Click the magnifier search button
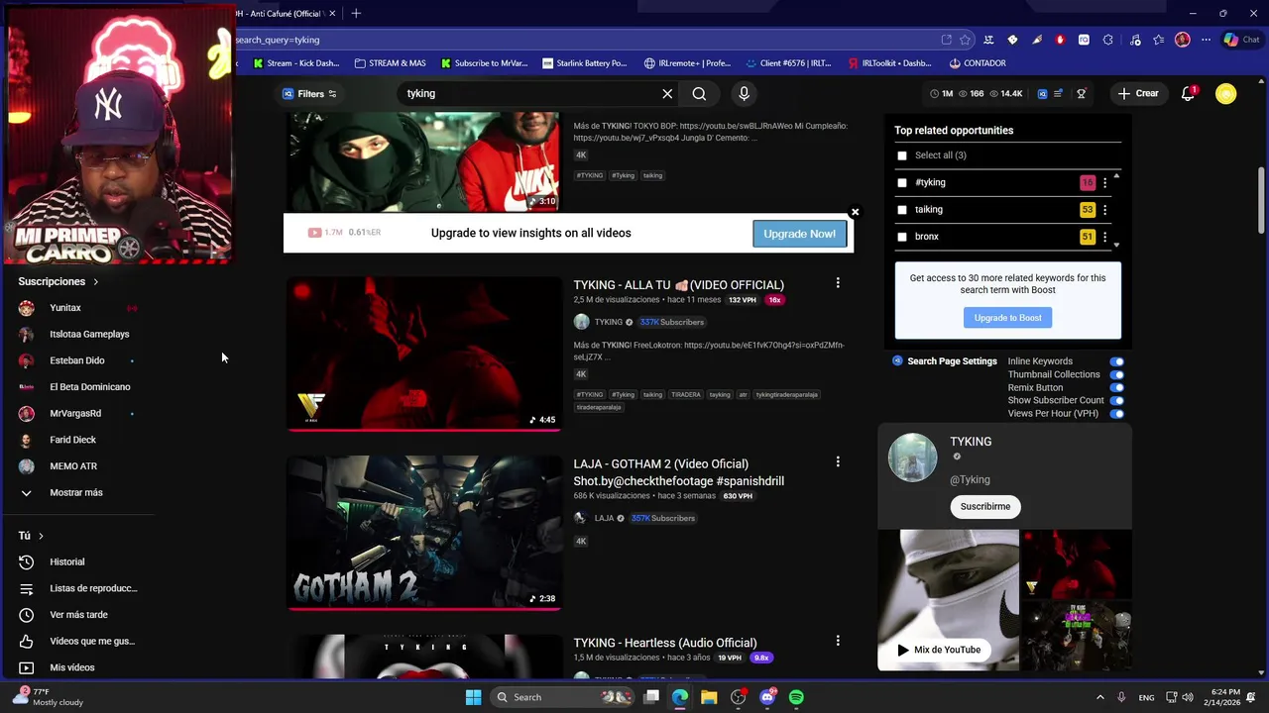Viewport: 1269px width, 713px height. point(699,93)
